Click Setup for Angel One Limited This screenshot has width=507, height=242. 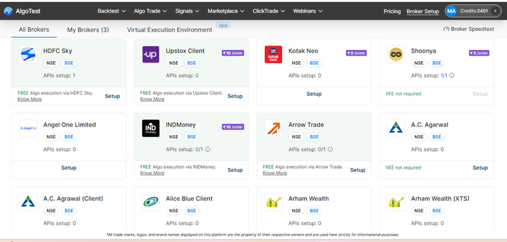click(x=69, y=167)
